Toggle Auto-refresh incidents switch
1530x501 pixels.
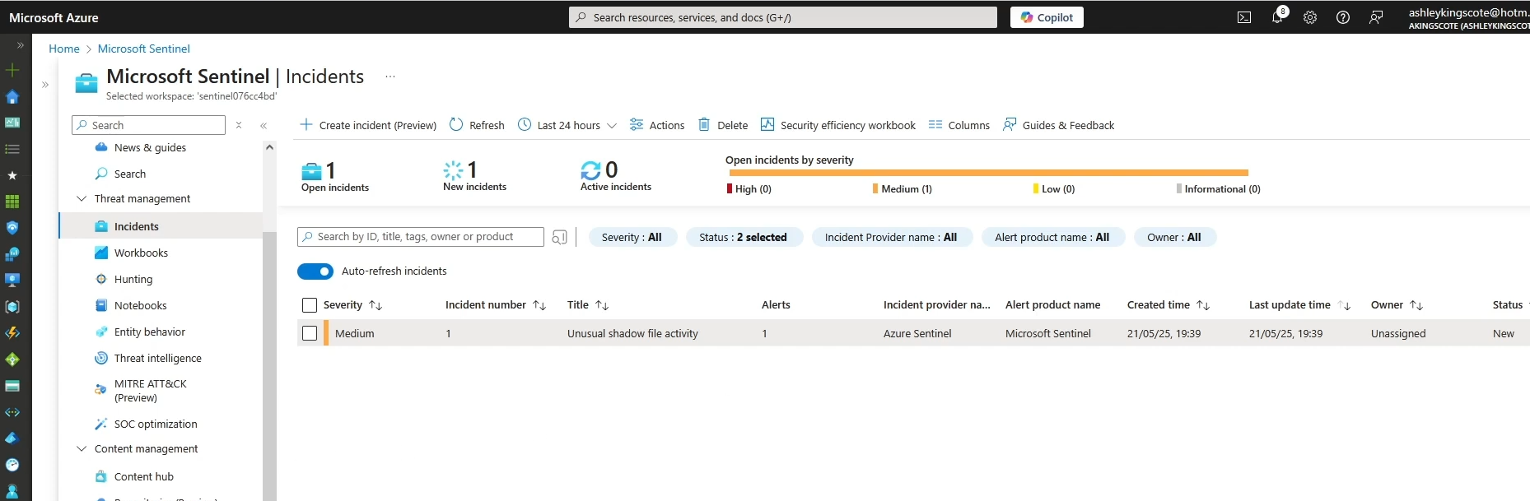(315, 271)
